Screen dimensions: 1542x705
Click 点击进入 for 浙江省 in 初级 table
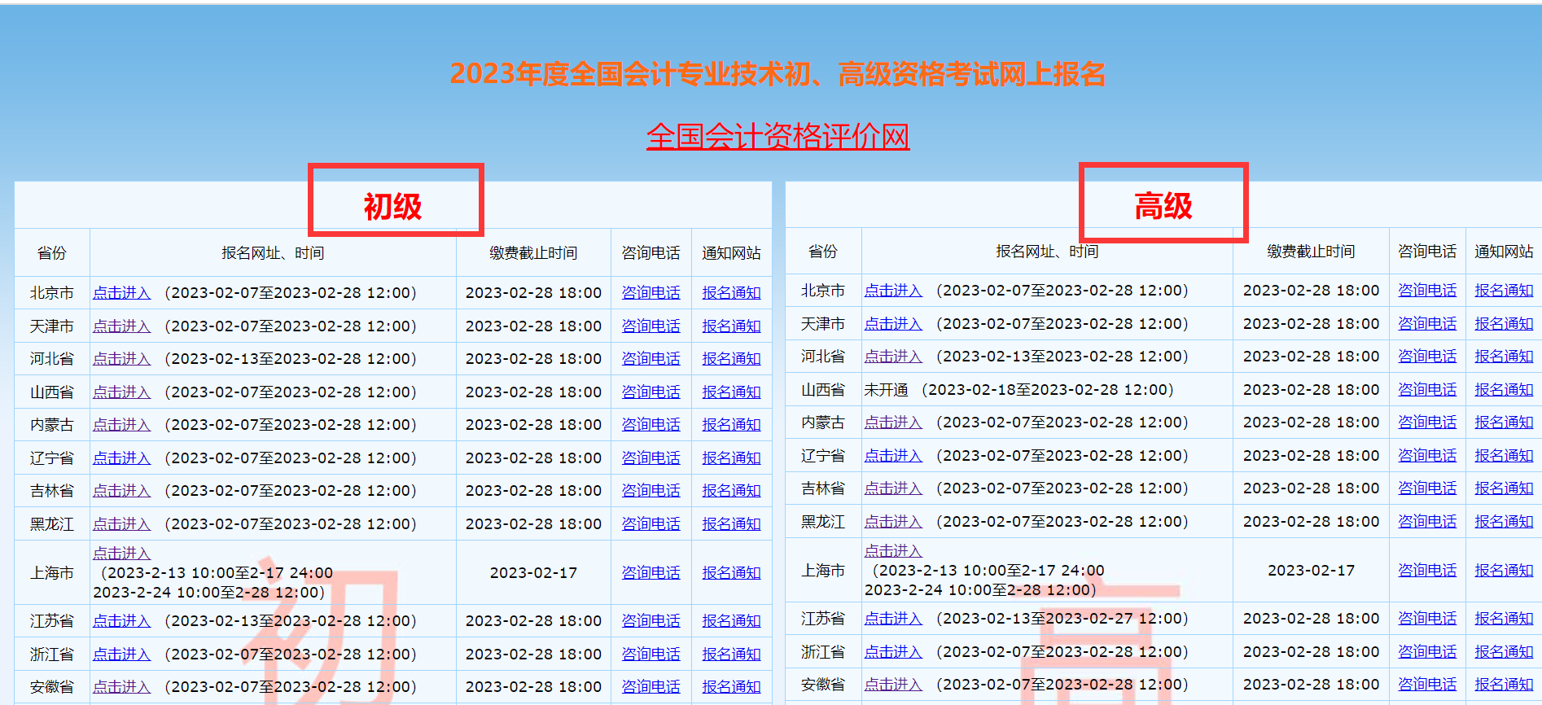pyautogui.click(x=121, y=655)
